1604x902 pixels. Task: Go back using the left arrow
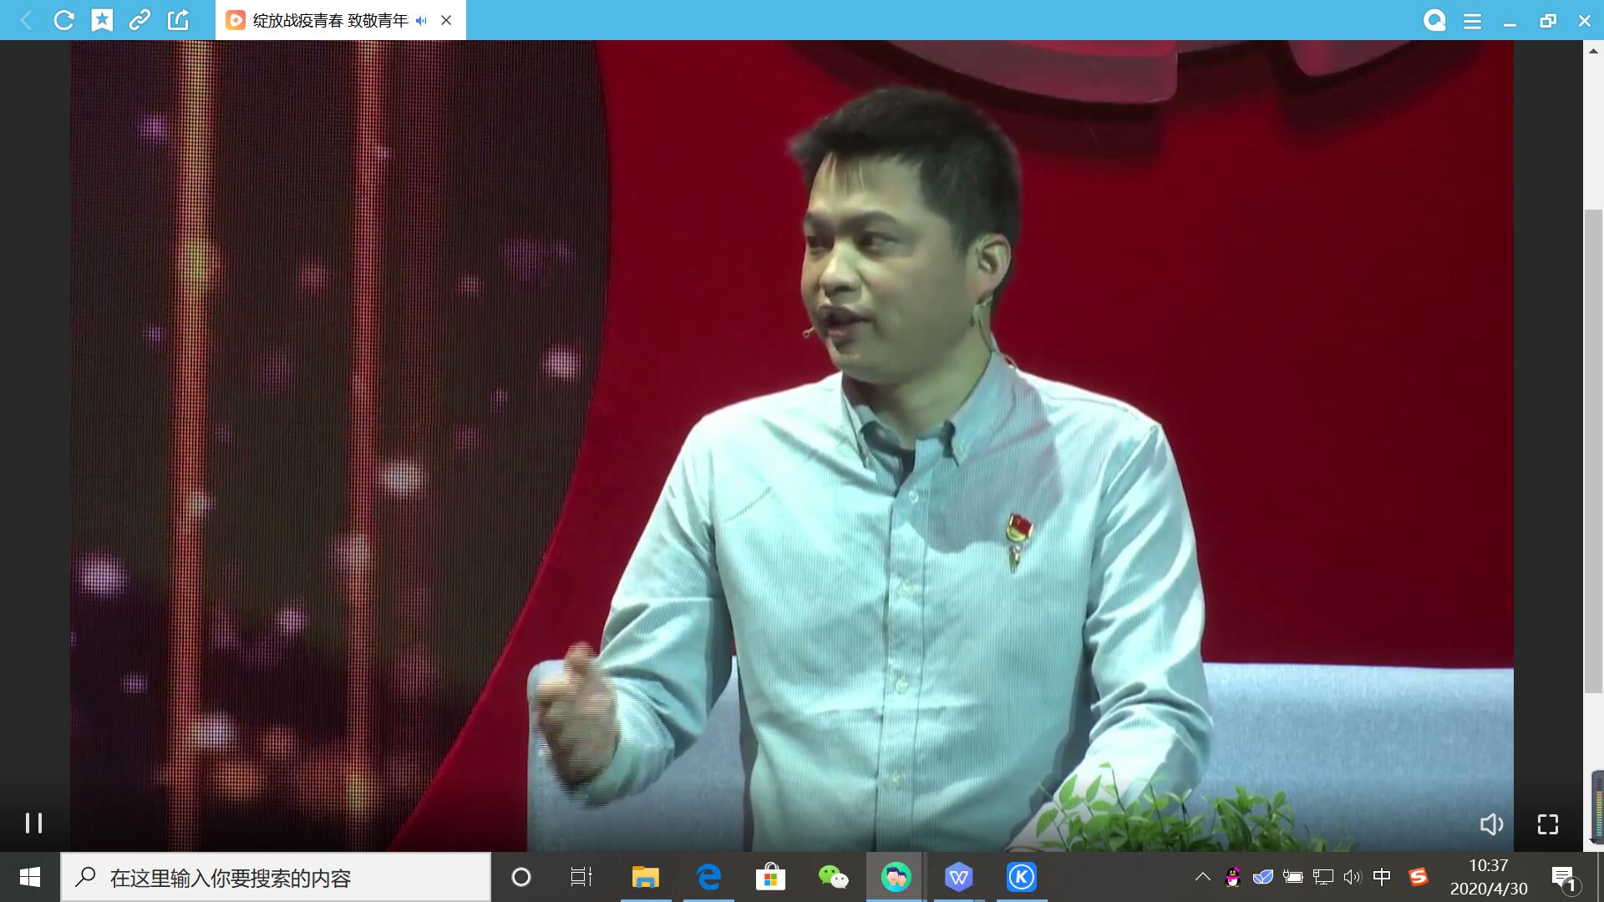[x=26, y=20]
